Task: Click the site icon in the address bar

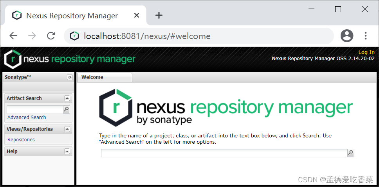Action: pos(74,36)
